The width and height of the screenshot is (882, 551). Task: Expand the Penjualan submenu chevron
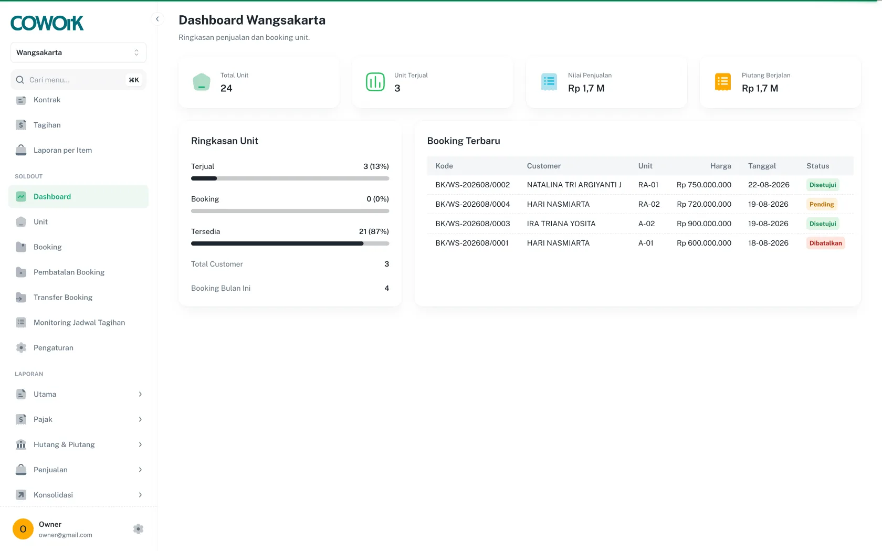click(x=140, y=470)
